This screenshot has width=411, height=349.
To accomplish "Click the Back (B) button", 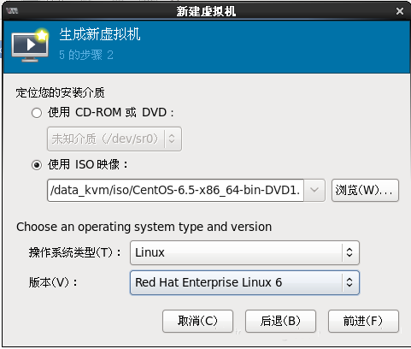I will pos(280,321).
